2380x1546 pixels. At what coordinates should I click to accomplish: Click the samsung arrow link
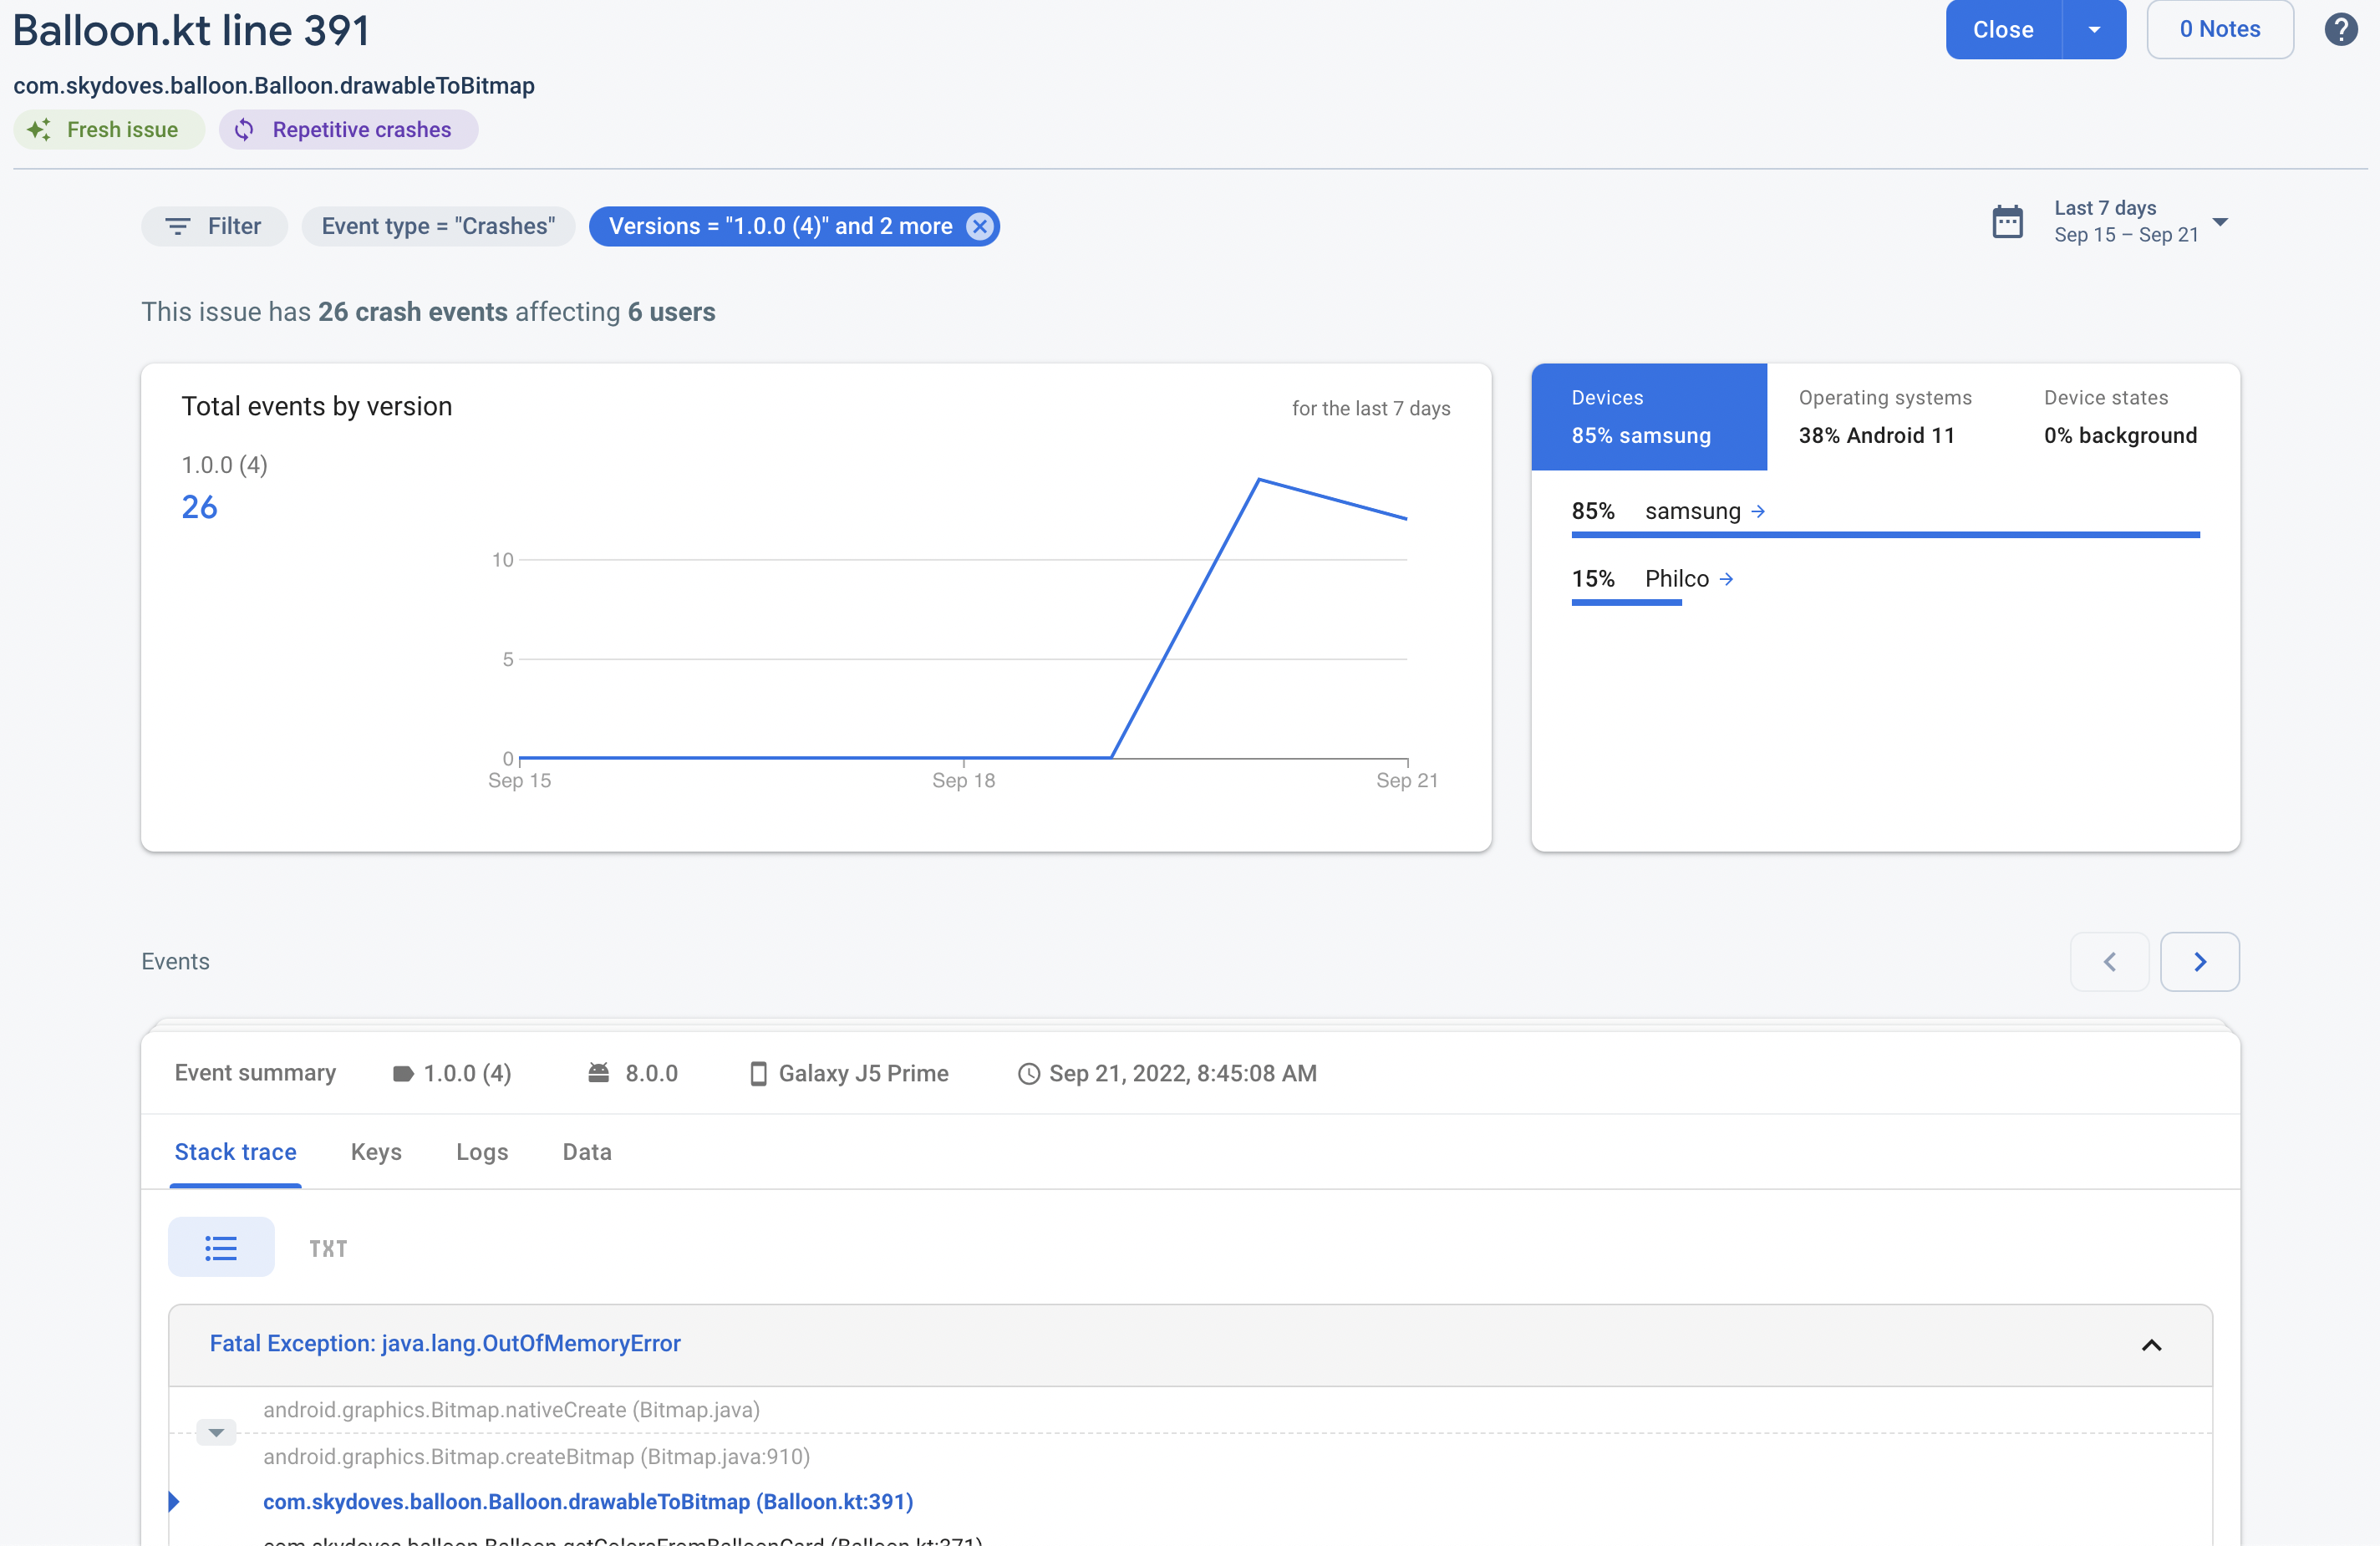coord(1757,511)
